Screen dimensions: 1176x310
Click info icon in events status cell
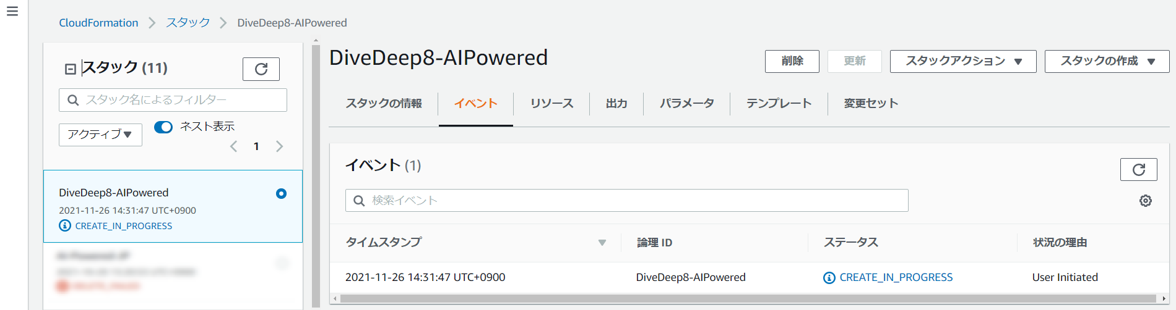pyautogui.click(x=829, y=278)
